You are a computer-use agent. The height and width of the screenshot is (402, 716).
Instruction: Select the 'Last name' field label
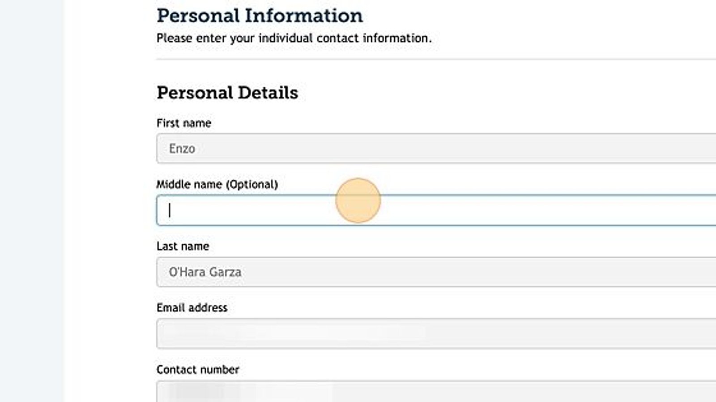(183, 246)
